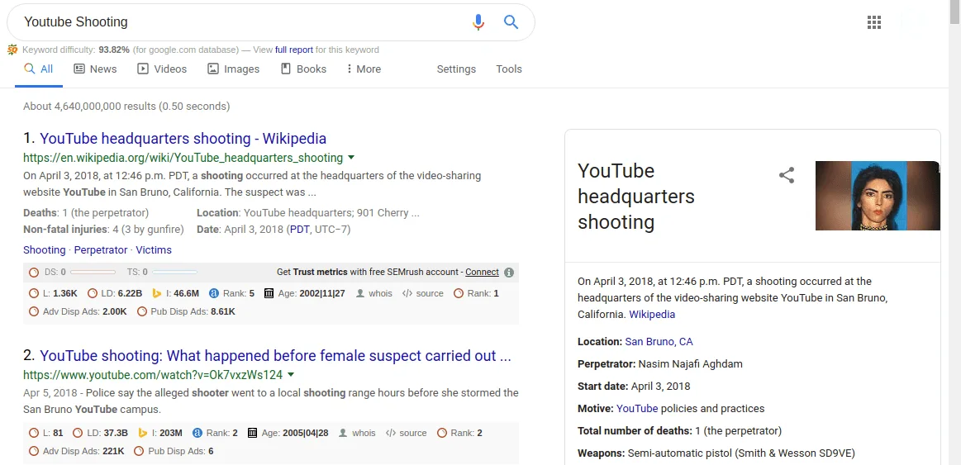The height and width of the screenshot is (465, 961).
Task: Click the info icon beside Connect
Action: pos(509,272)
